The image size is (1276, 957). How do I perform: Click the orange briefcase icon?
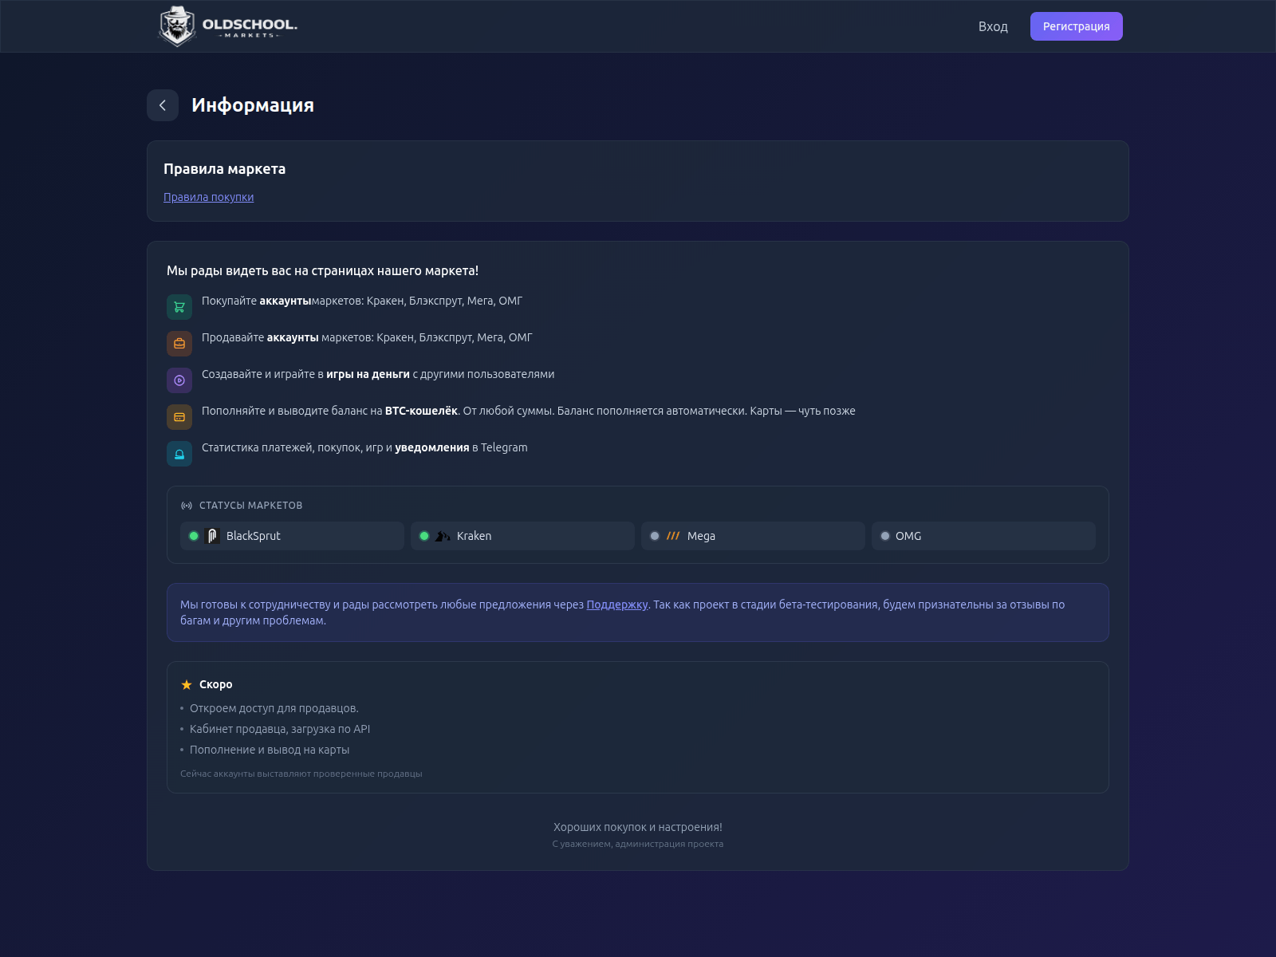coord(179,344)
